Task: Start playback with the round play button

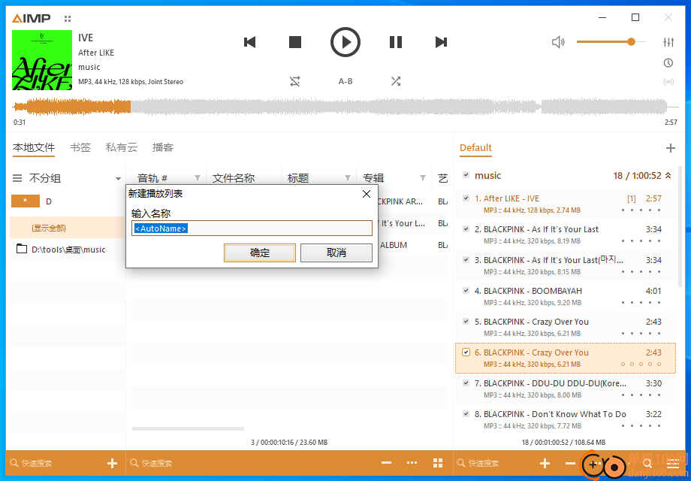Action: [x=345, y=42]
